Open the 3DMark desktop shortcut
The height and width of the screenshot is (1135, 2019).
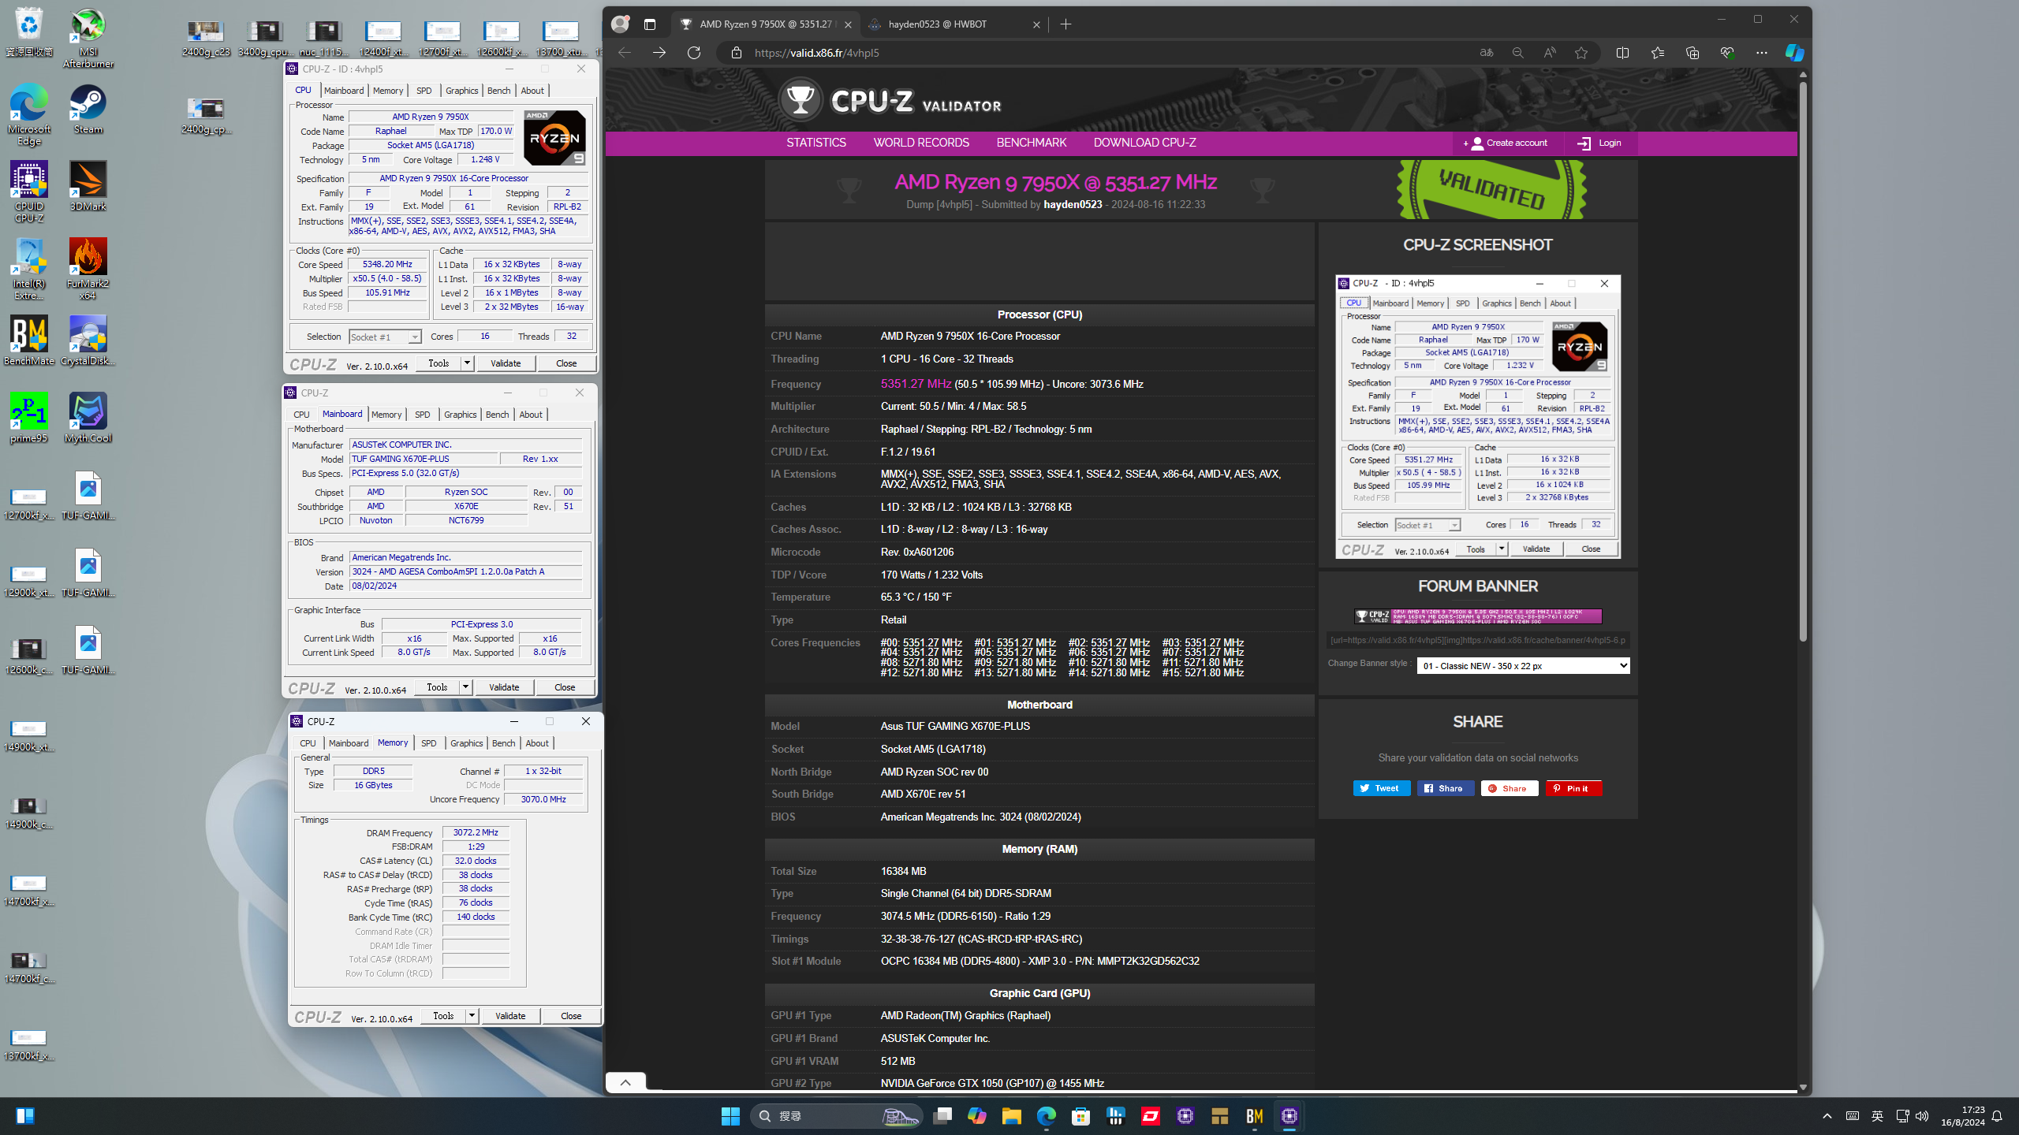(x=88, y=187)
